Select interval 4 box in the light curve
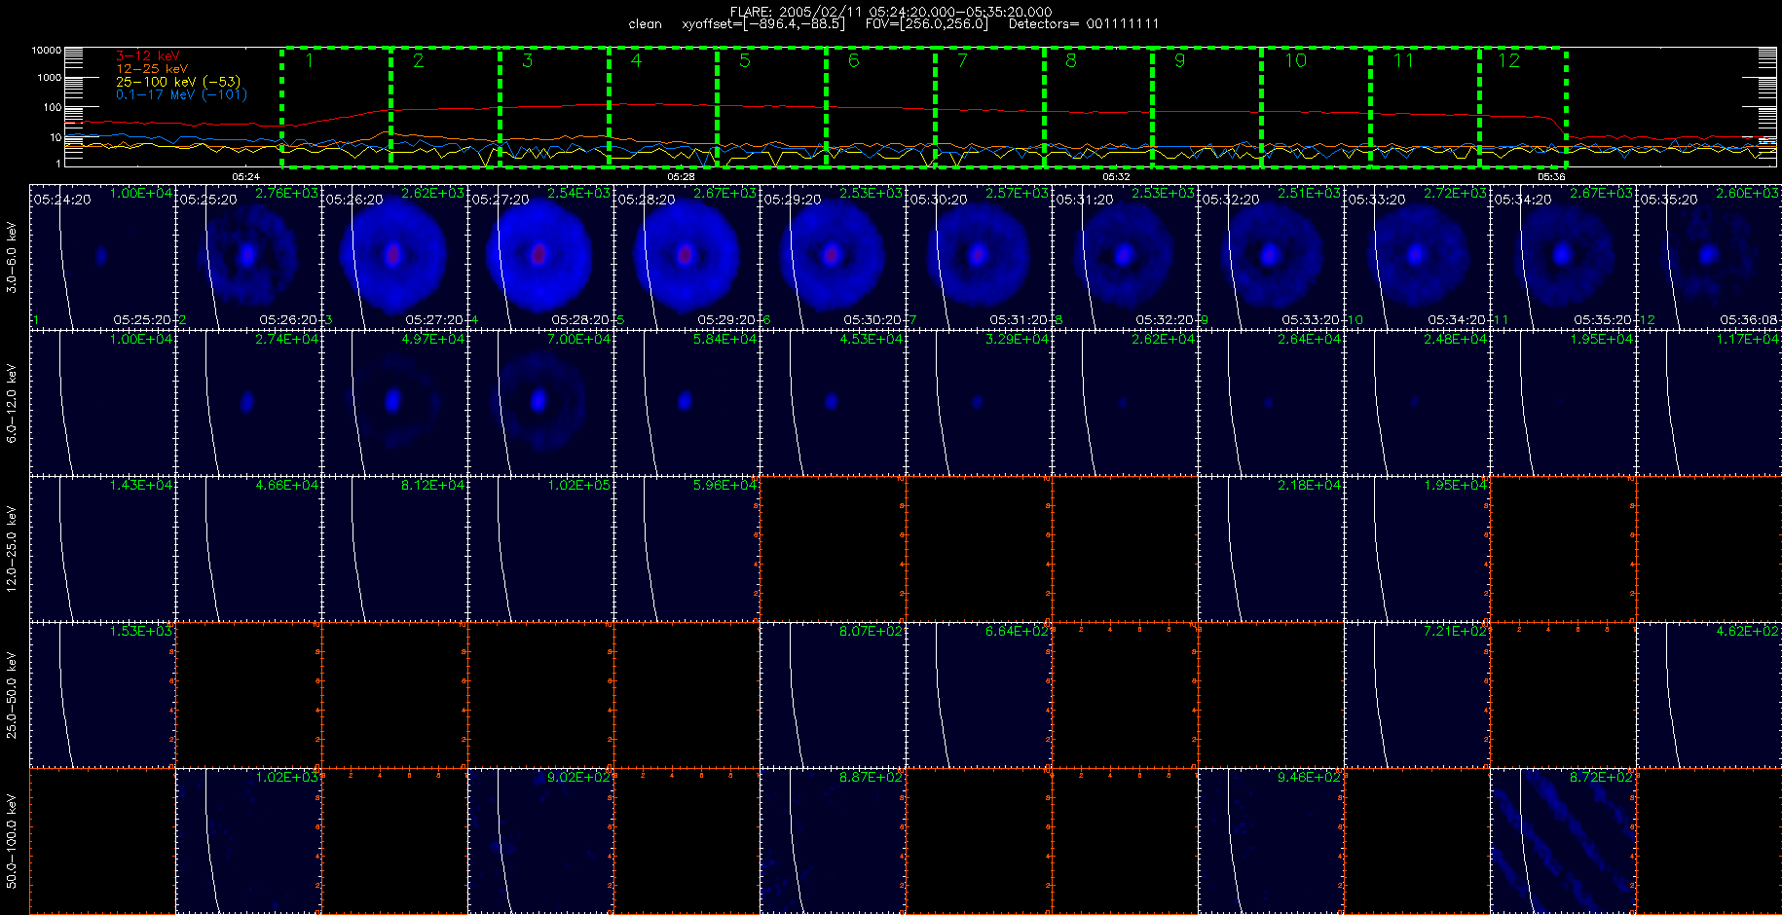The width and height of the screenshot is (1782, 915). [663, 107]
